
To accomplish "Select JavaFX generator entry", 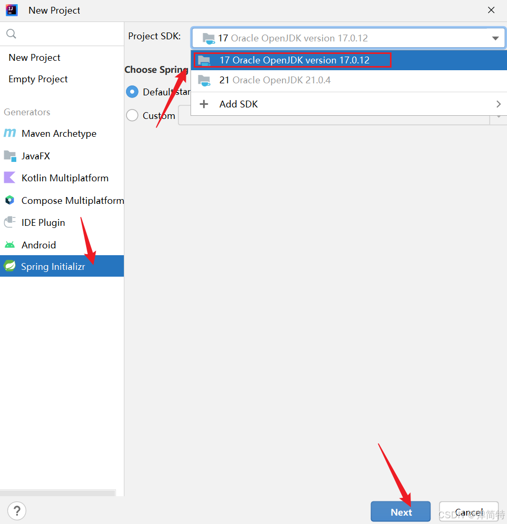I will 62,156.
